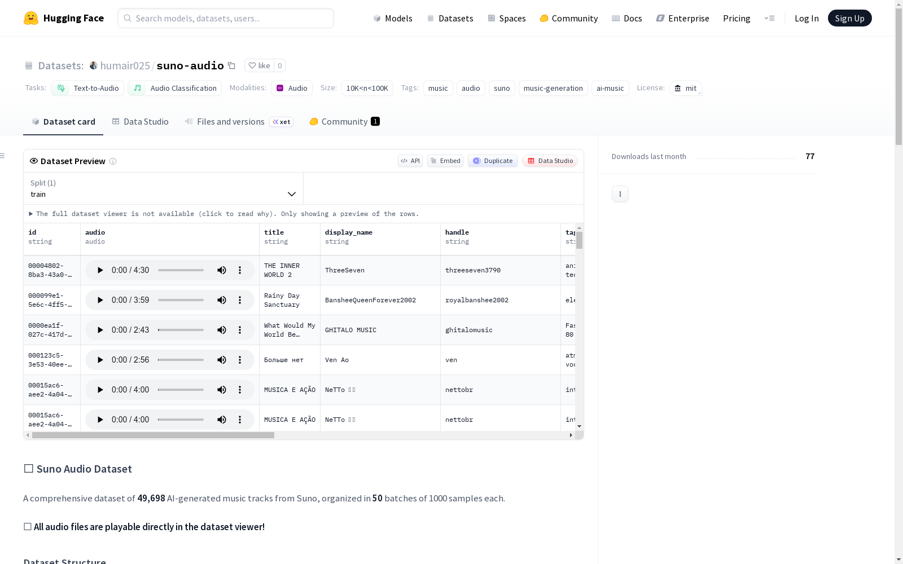Click the Duplicate button
Image resolution: width=903 pixels, height=564 pixels.
point(493,161)
